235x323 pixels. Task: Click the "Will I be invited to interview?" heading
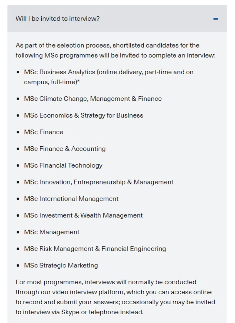click(x=57, y=19)
